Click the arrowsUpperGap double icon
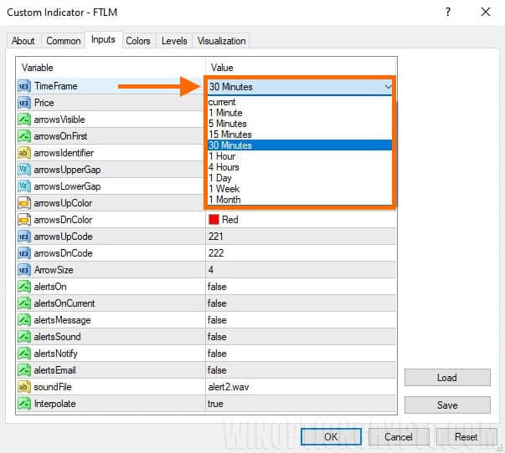 [x=24, y=170]
